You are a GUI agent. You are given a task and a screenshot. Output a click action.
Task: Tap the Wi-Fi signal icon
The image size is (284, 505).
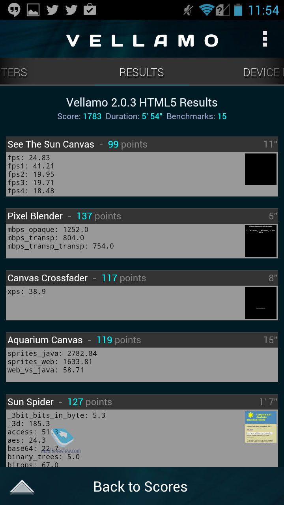tap(206, 9)
